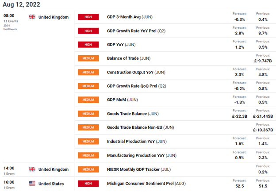The height and width of the screenshot is (192, 276).
Task: Click MEDIUM badge beside Balance of Trade
Action: [88, 58]
